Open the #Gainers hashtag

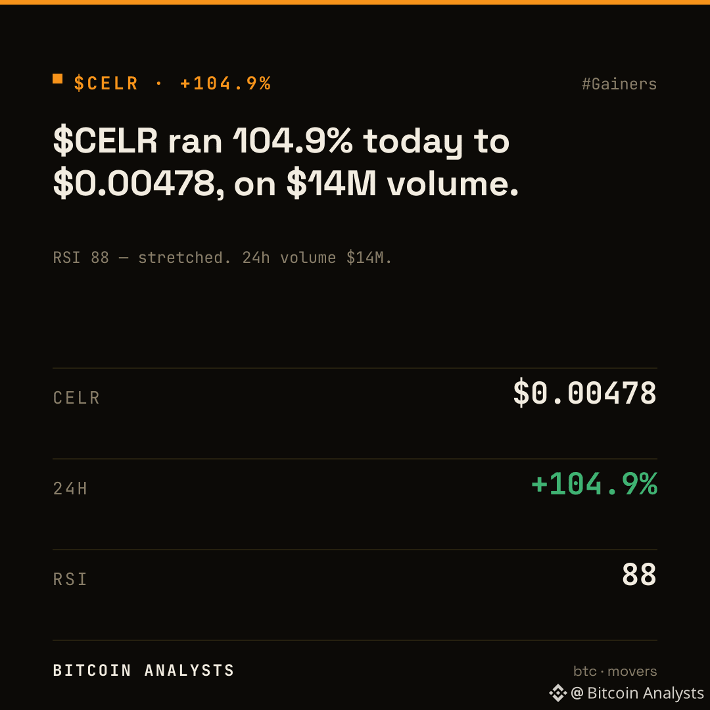click(x=619, y=84)
